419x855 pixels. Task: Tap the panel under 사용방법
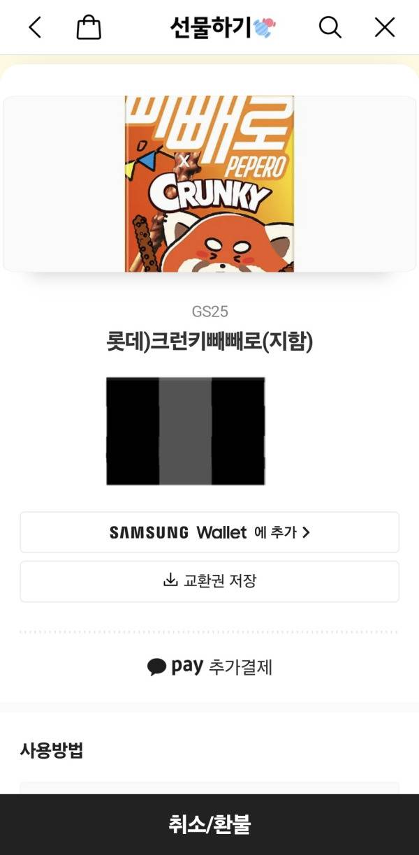[x=209, y=788]
